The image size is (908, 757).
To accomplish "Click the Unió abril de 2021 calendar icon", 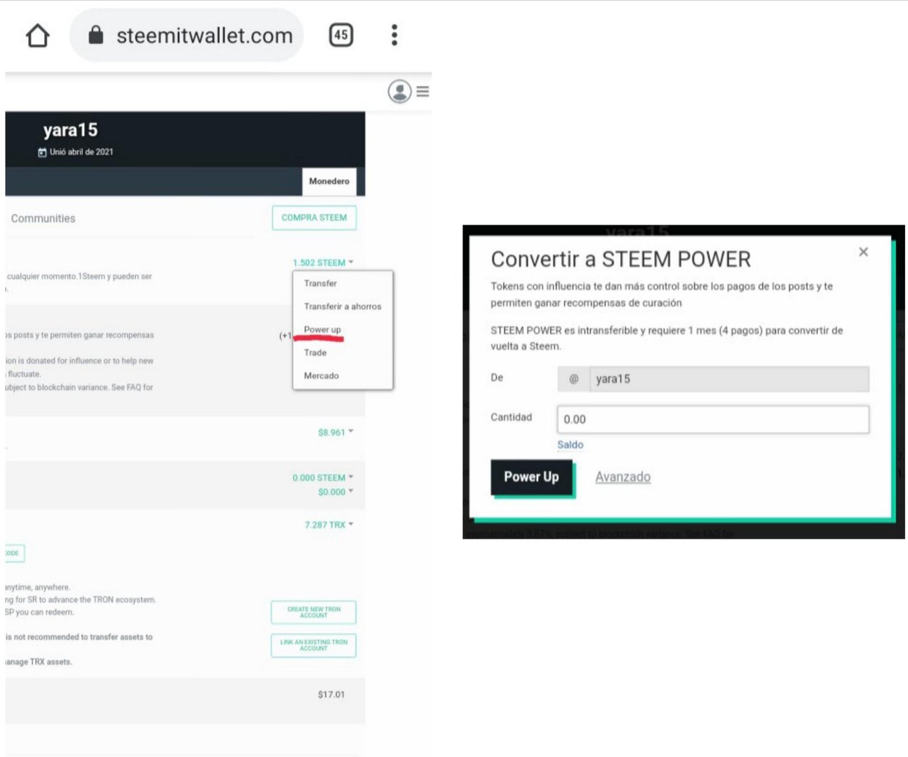I will coord(42,153).
